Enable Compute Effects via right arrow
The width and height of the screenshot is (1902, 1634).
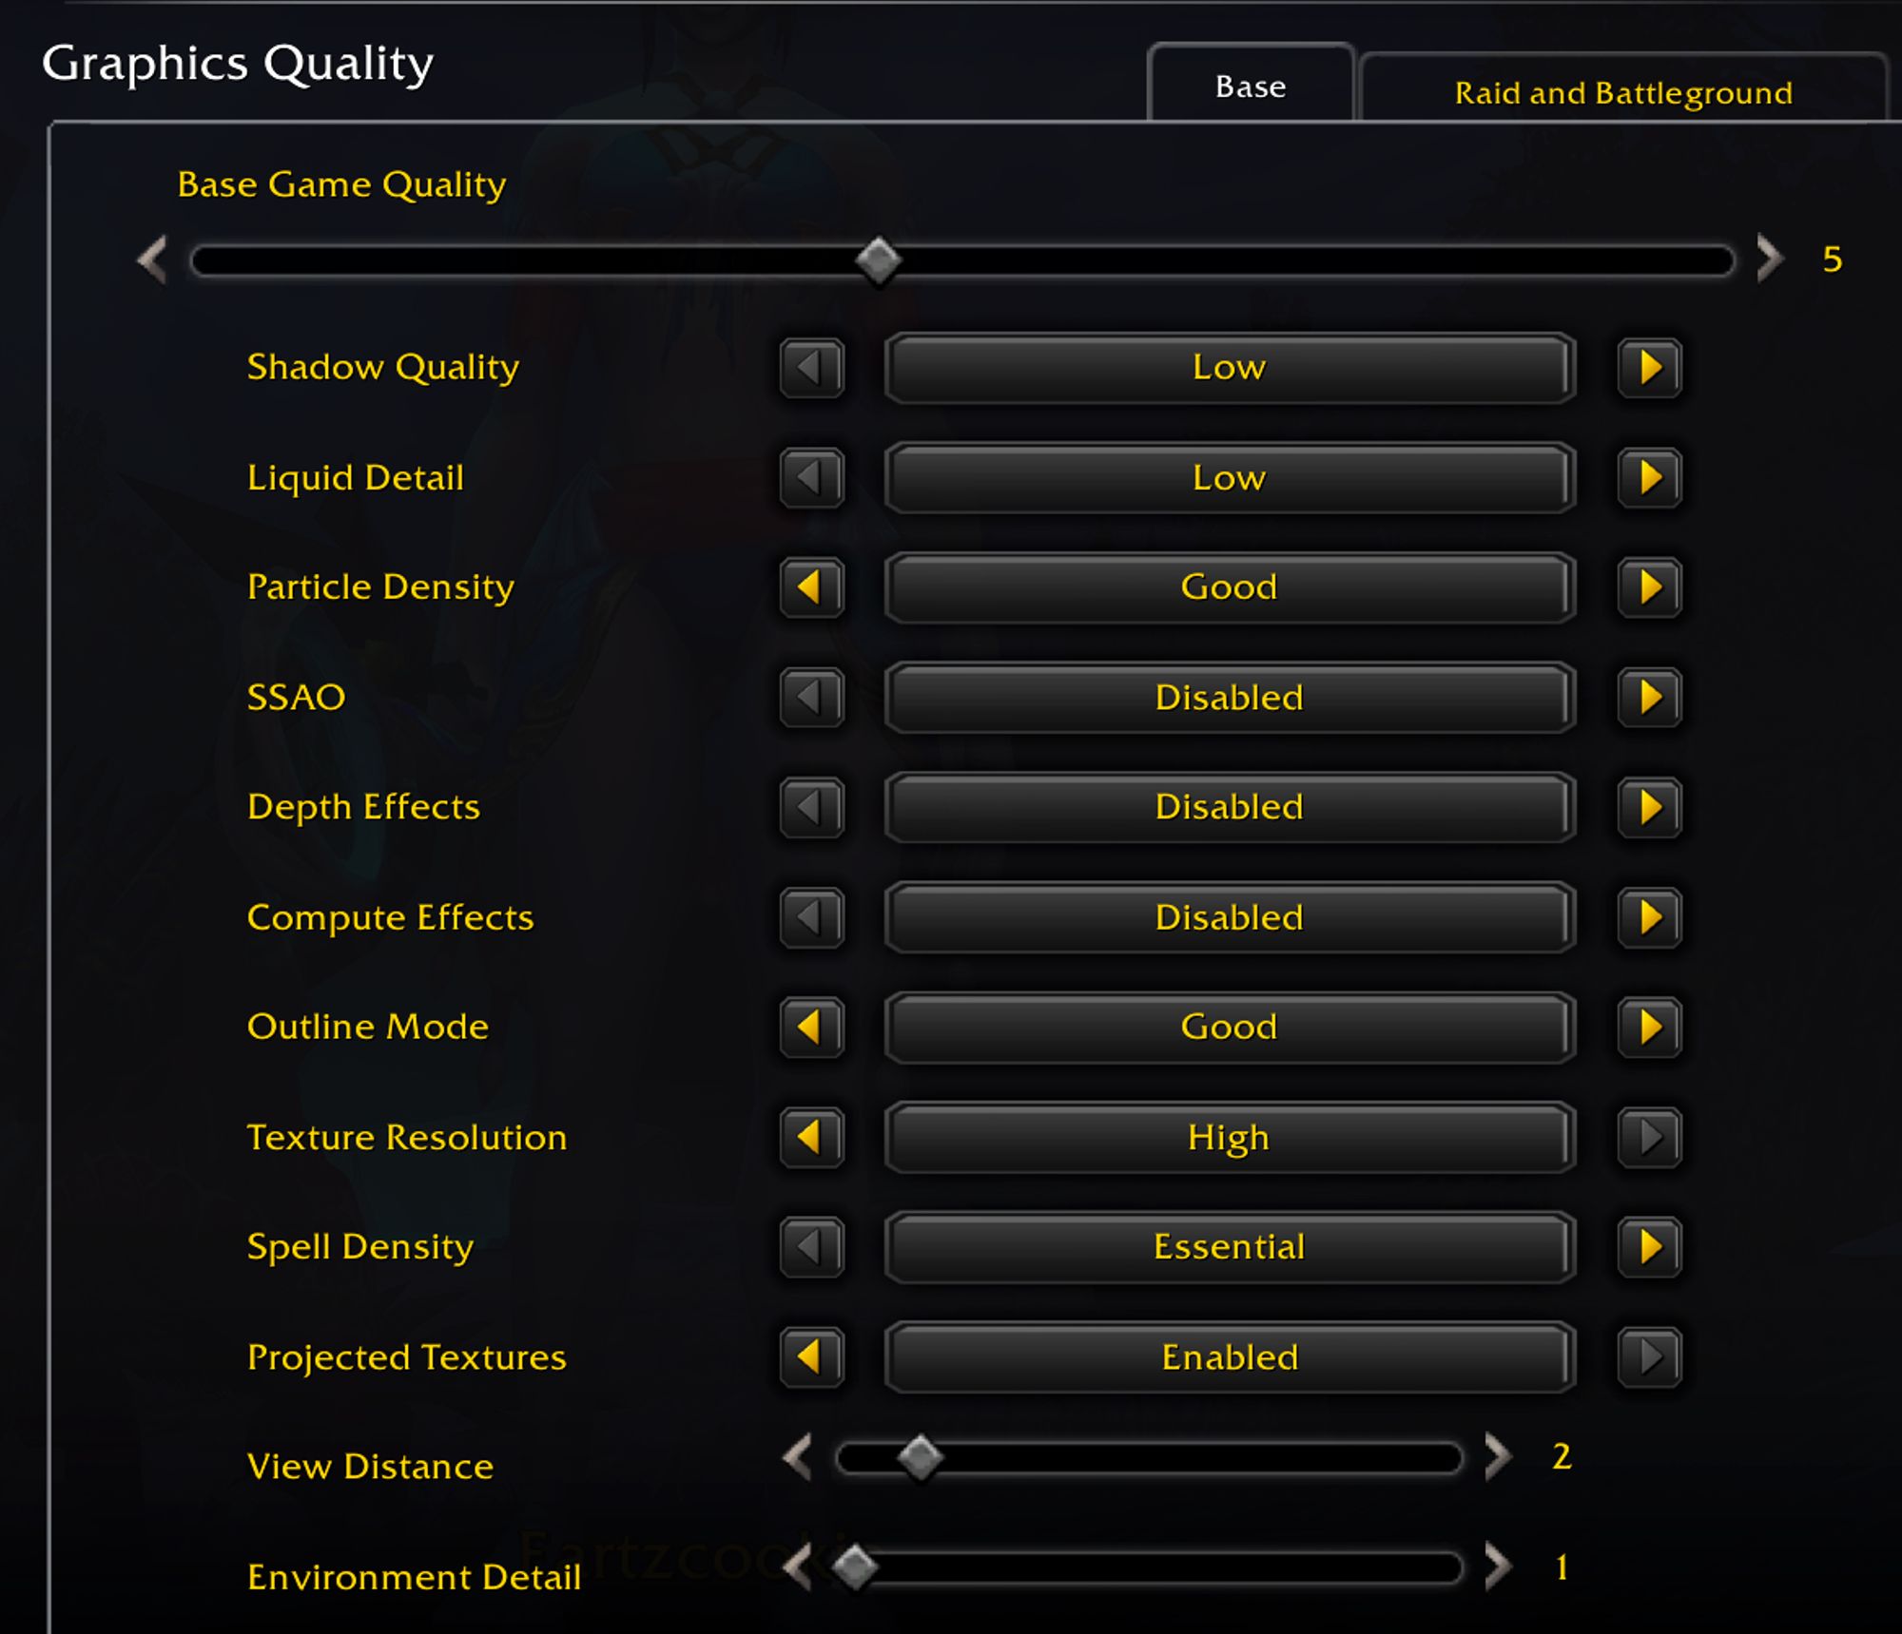click(1649, 918)
